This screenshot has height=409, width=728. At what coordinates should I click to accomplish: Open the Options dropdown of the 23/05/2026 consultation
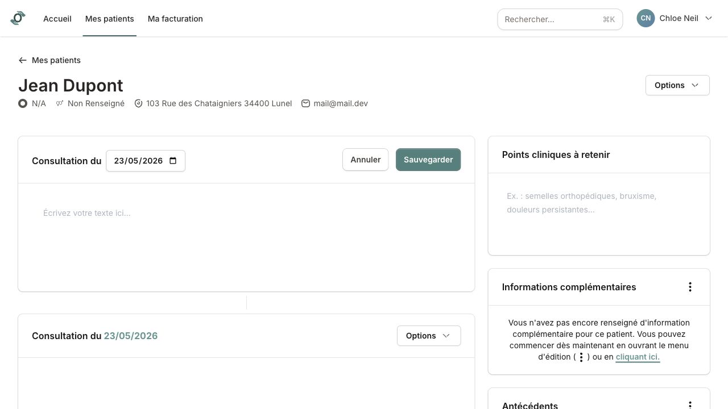coord(429,336)
